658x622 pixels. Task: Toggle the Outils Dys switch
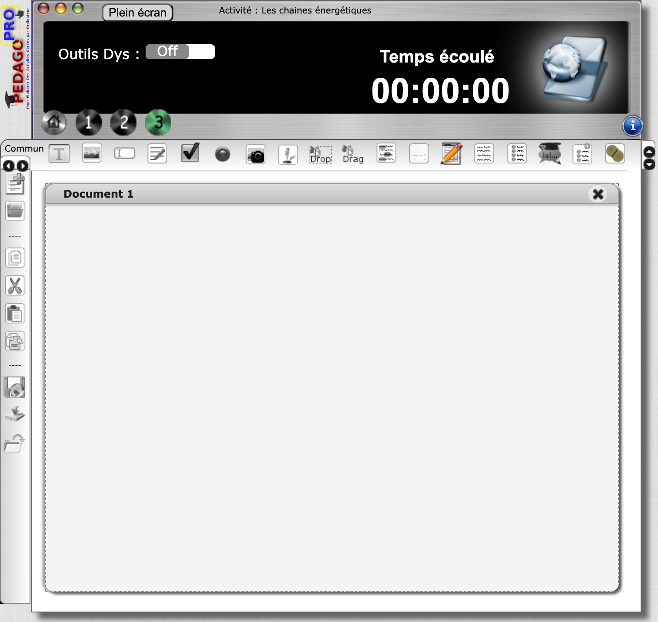tap(180, 52)
